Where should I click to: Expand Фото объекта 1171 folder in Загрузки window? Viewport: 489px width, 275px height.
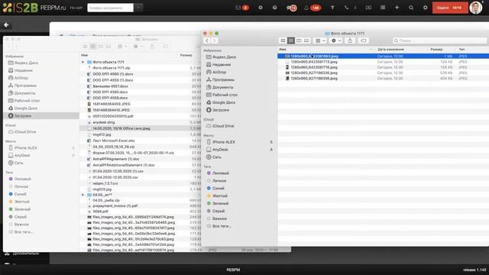83,62
